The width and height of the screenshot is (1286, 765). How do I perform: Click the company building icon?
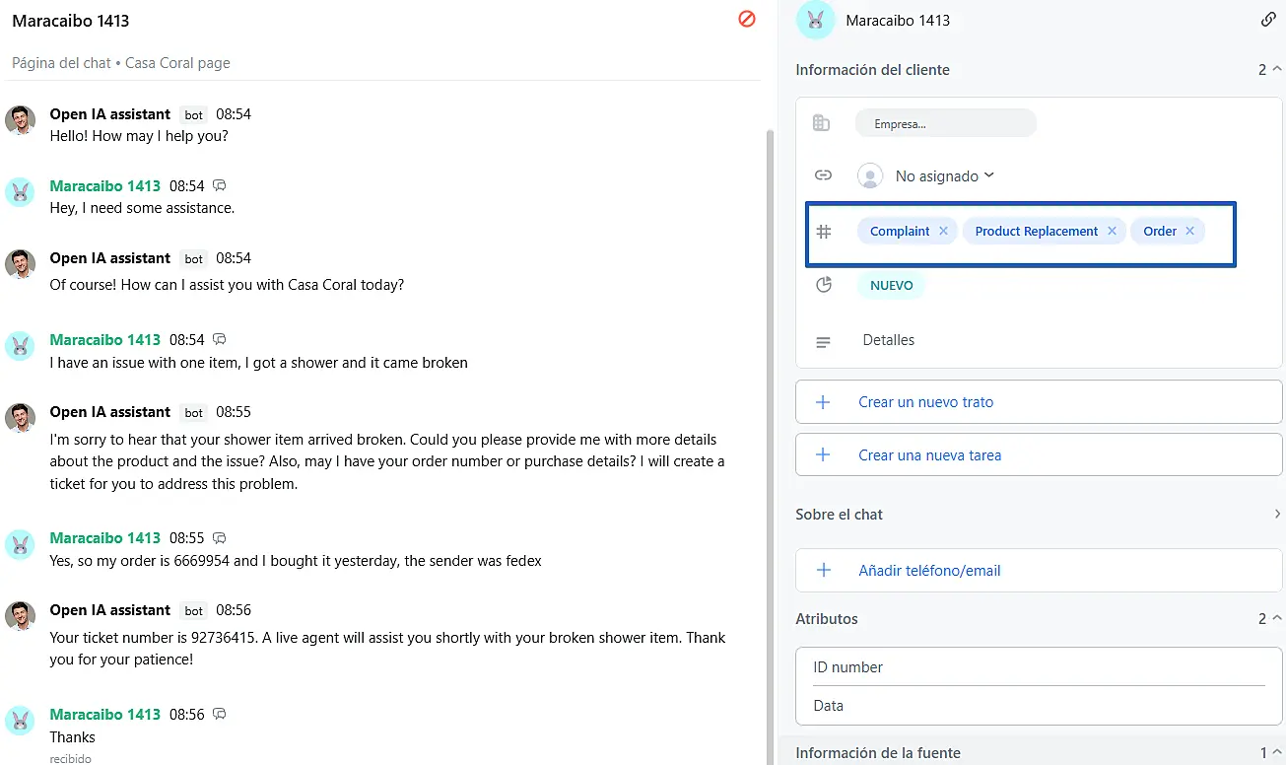click(x=821, y=123)
